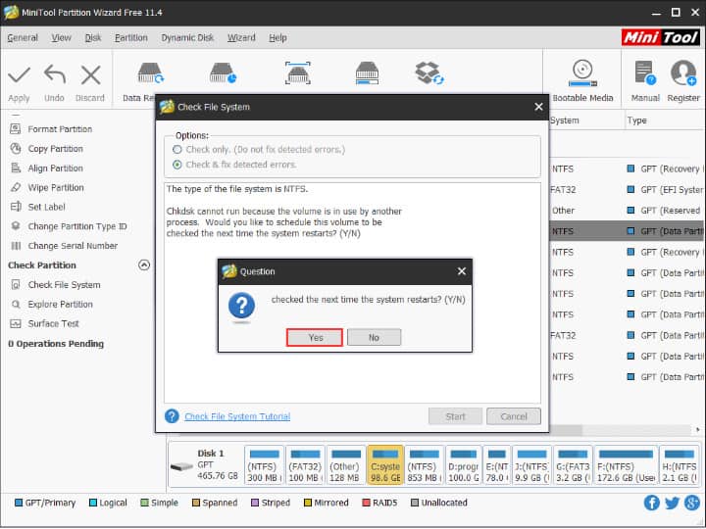The height and width of the screenshot is (529, 706).
Task: Select Wipe Partition in sidebar
Action: 56,187
